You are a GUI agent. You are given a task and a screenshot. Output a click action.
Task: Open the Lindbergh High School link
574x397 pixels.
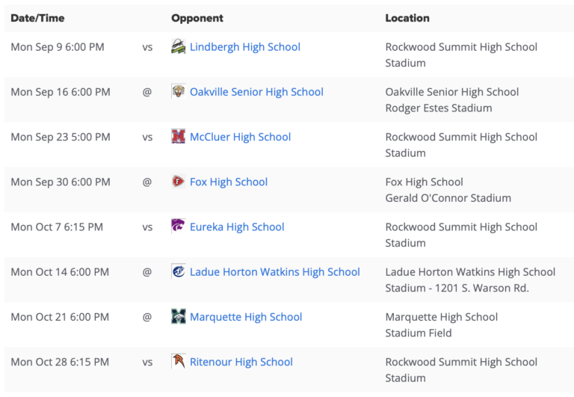pos(245,47)
